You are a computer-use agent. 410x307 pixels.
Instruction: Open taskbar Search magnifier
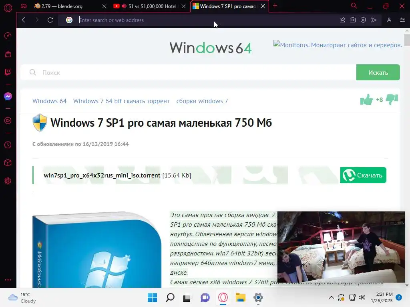point(170,297)
